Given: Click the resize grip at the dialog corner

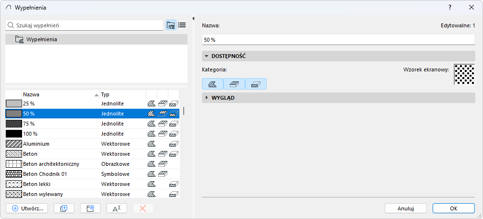Looking at the screenshot, I should (x=480, y=216).
